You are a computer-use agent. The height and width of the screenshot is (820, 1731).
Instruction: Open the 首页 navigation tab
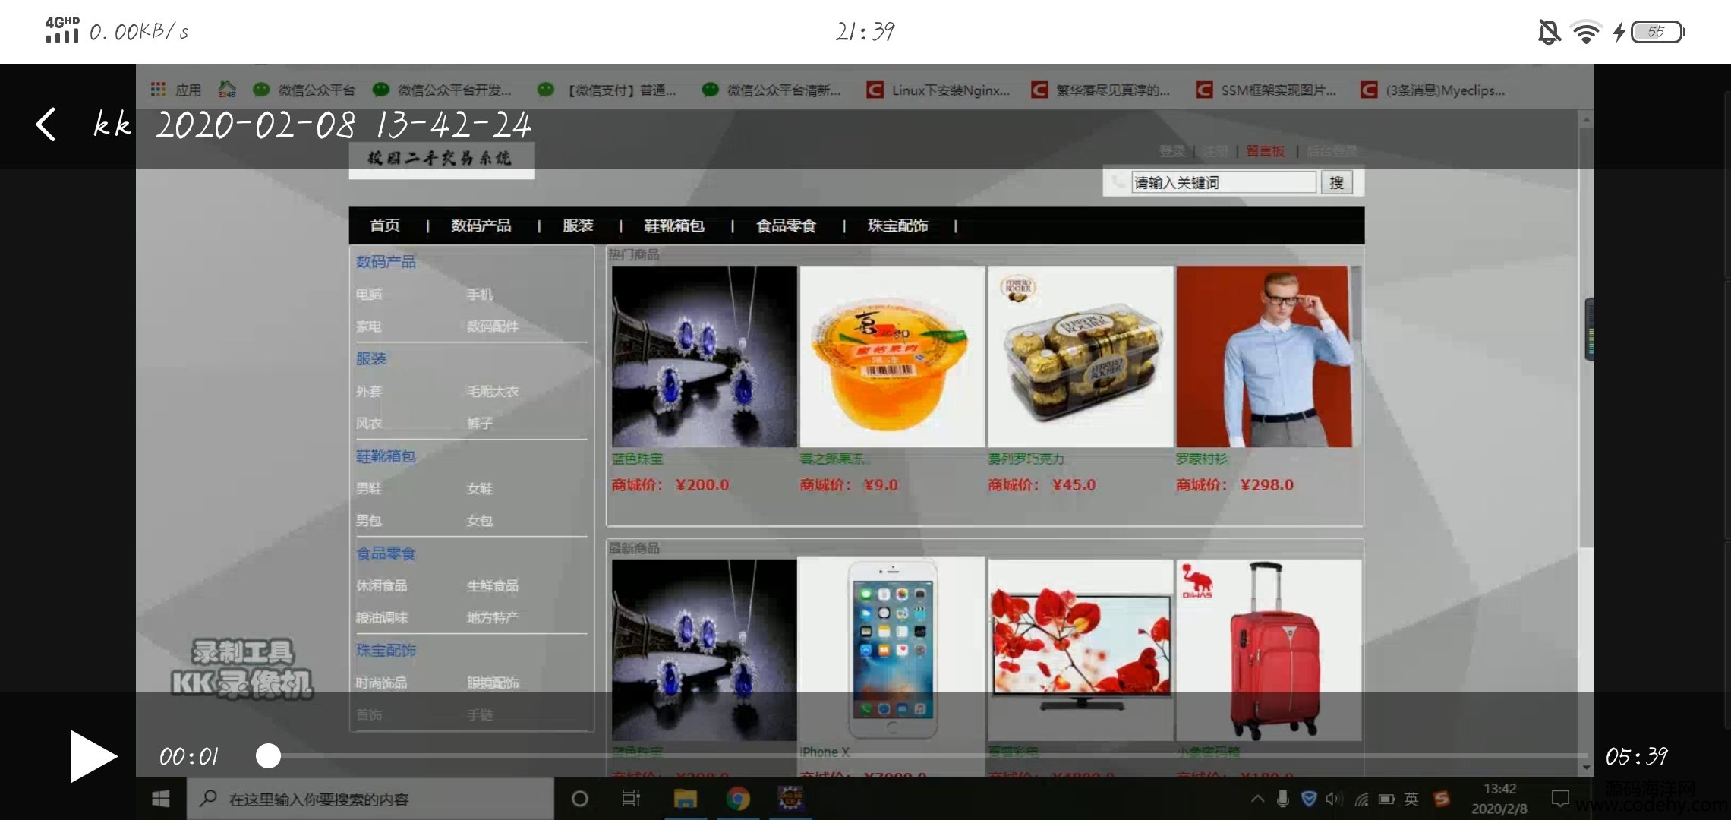(x=385, y=225)
